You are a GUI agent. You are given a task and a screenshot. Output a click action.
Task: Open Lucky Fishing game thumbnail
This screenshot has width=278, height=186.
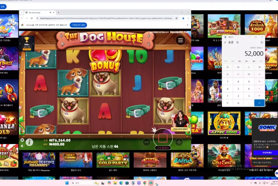click(x=76, y=160)
